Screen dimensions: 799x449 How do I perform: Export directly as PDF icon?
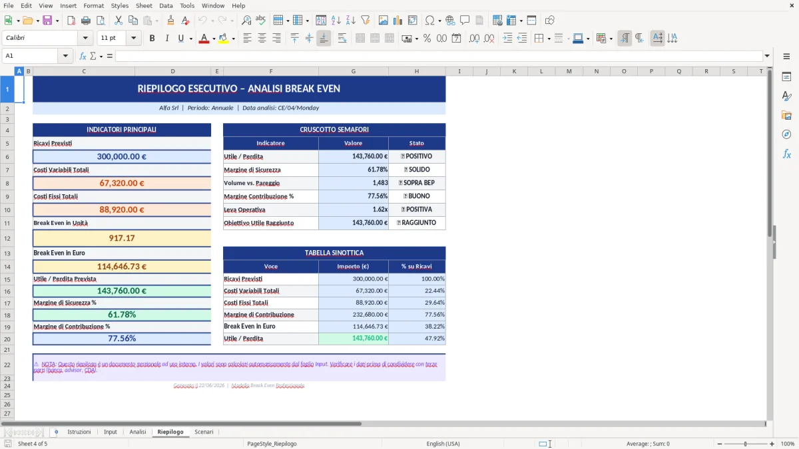(72, 21)
